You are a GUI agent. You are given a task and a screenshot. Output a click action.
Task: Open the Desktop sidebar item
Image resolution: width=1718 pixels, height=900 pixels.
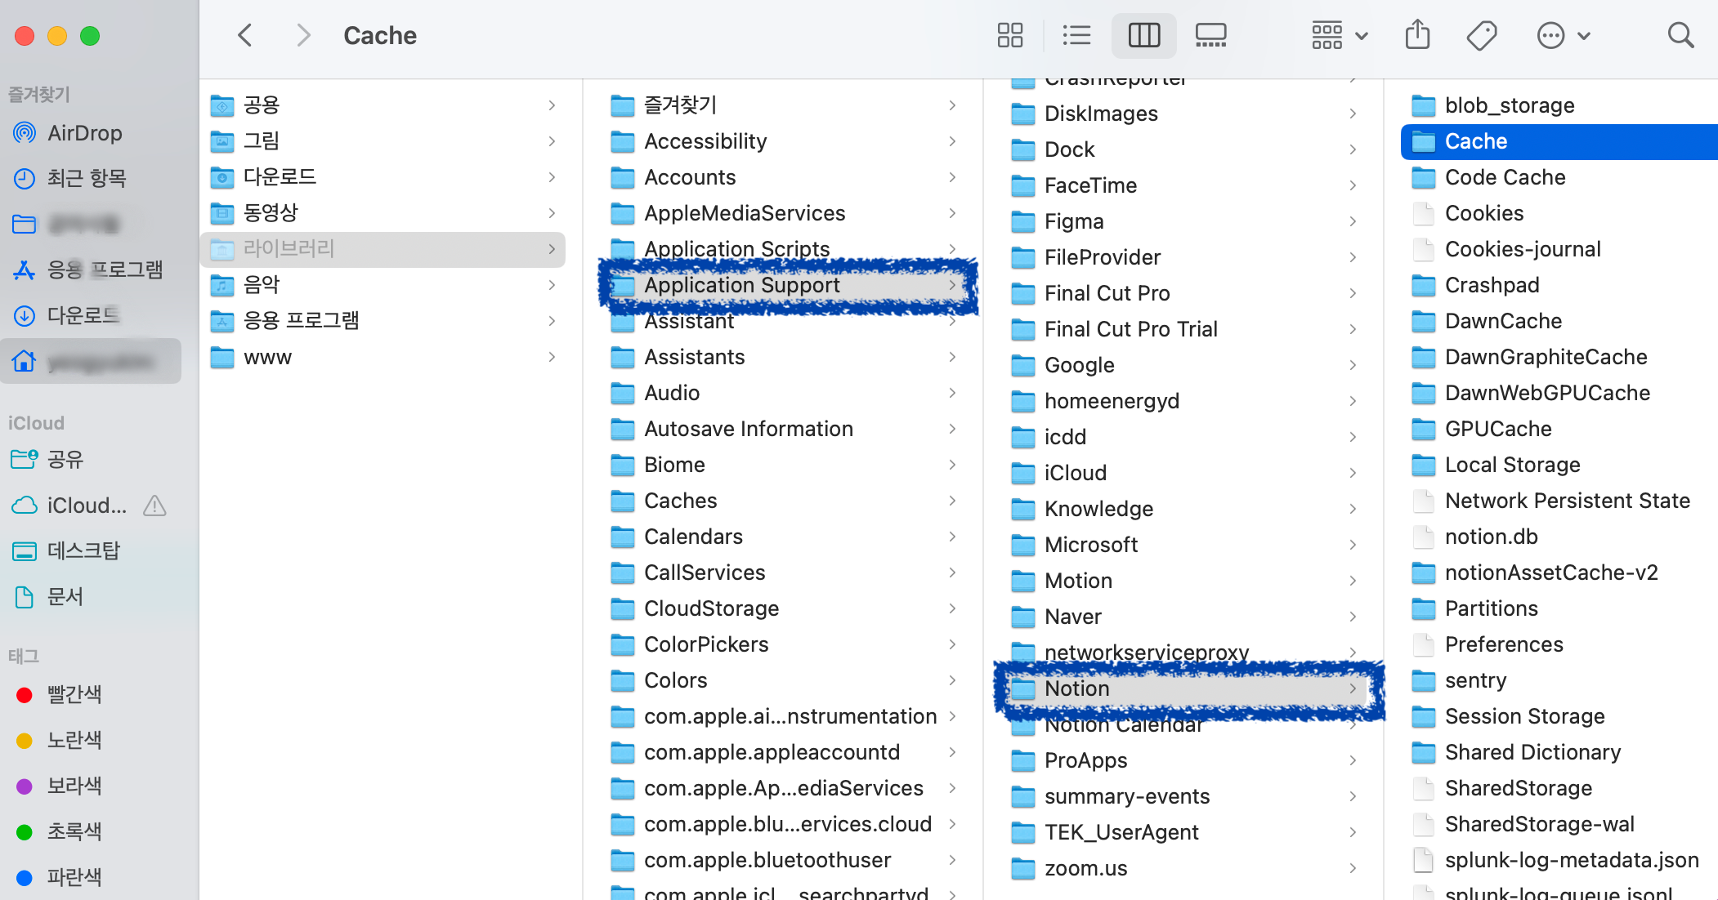(x=83, y=550)
